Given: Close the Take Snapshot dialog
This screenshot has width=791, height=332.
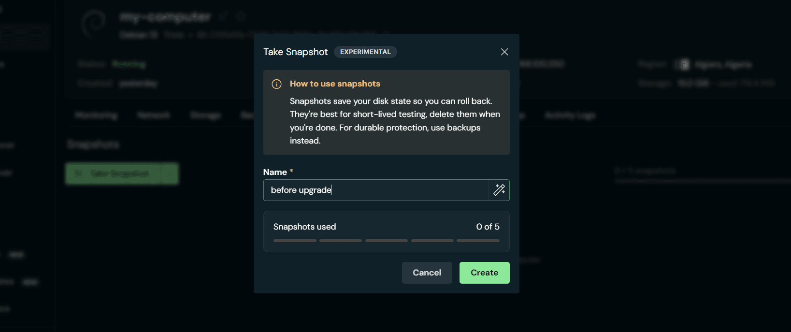Looking at the screenshot, I should (504, 52).
